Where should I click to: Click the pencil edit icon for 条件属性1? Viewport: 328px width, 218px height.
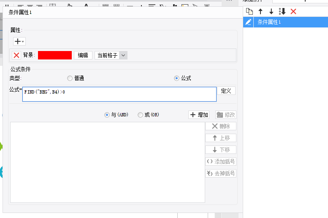pyautogui.click(x=248, y=22)
